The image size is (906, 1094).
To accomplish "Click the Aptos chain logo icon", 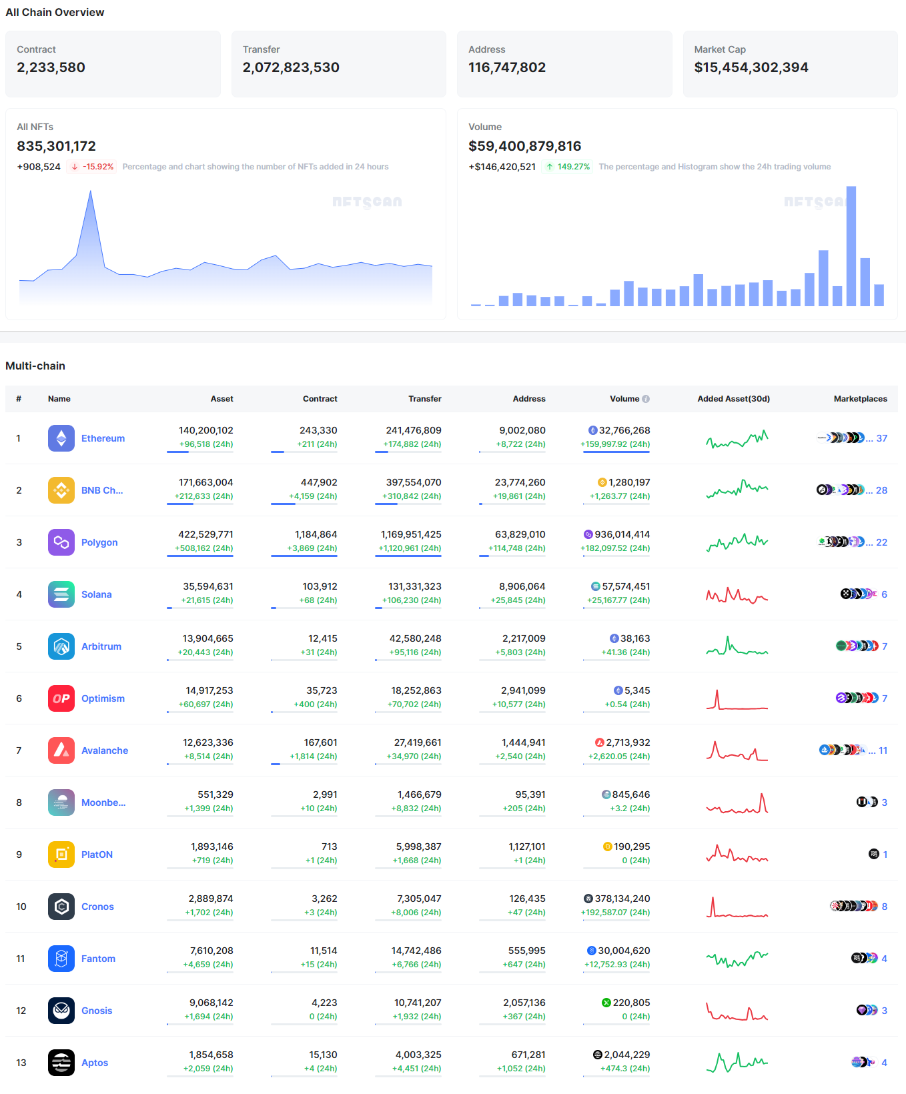I will (x=61, y=1063).
